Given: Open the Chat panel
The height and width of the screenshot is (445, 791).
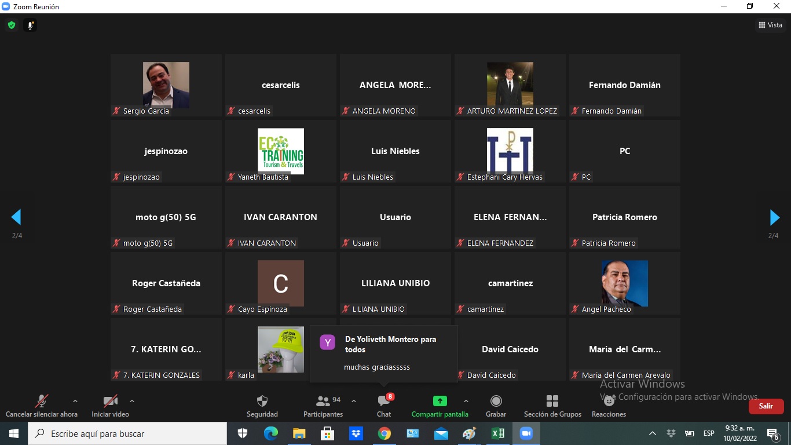Looking at the screenshot, I should coord(384,406).
